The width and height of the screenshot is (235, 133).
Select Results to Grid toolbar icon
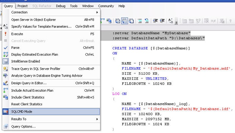pyautogui.click(x=124, y=21)
